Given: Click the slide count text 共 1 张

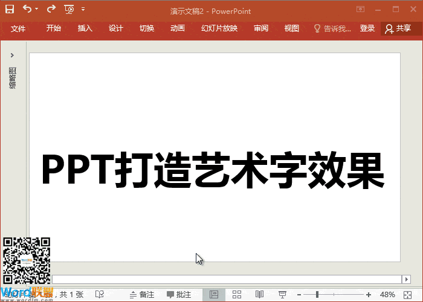Looking at the screenshot, I should (x=71, y=294).
